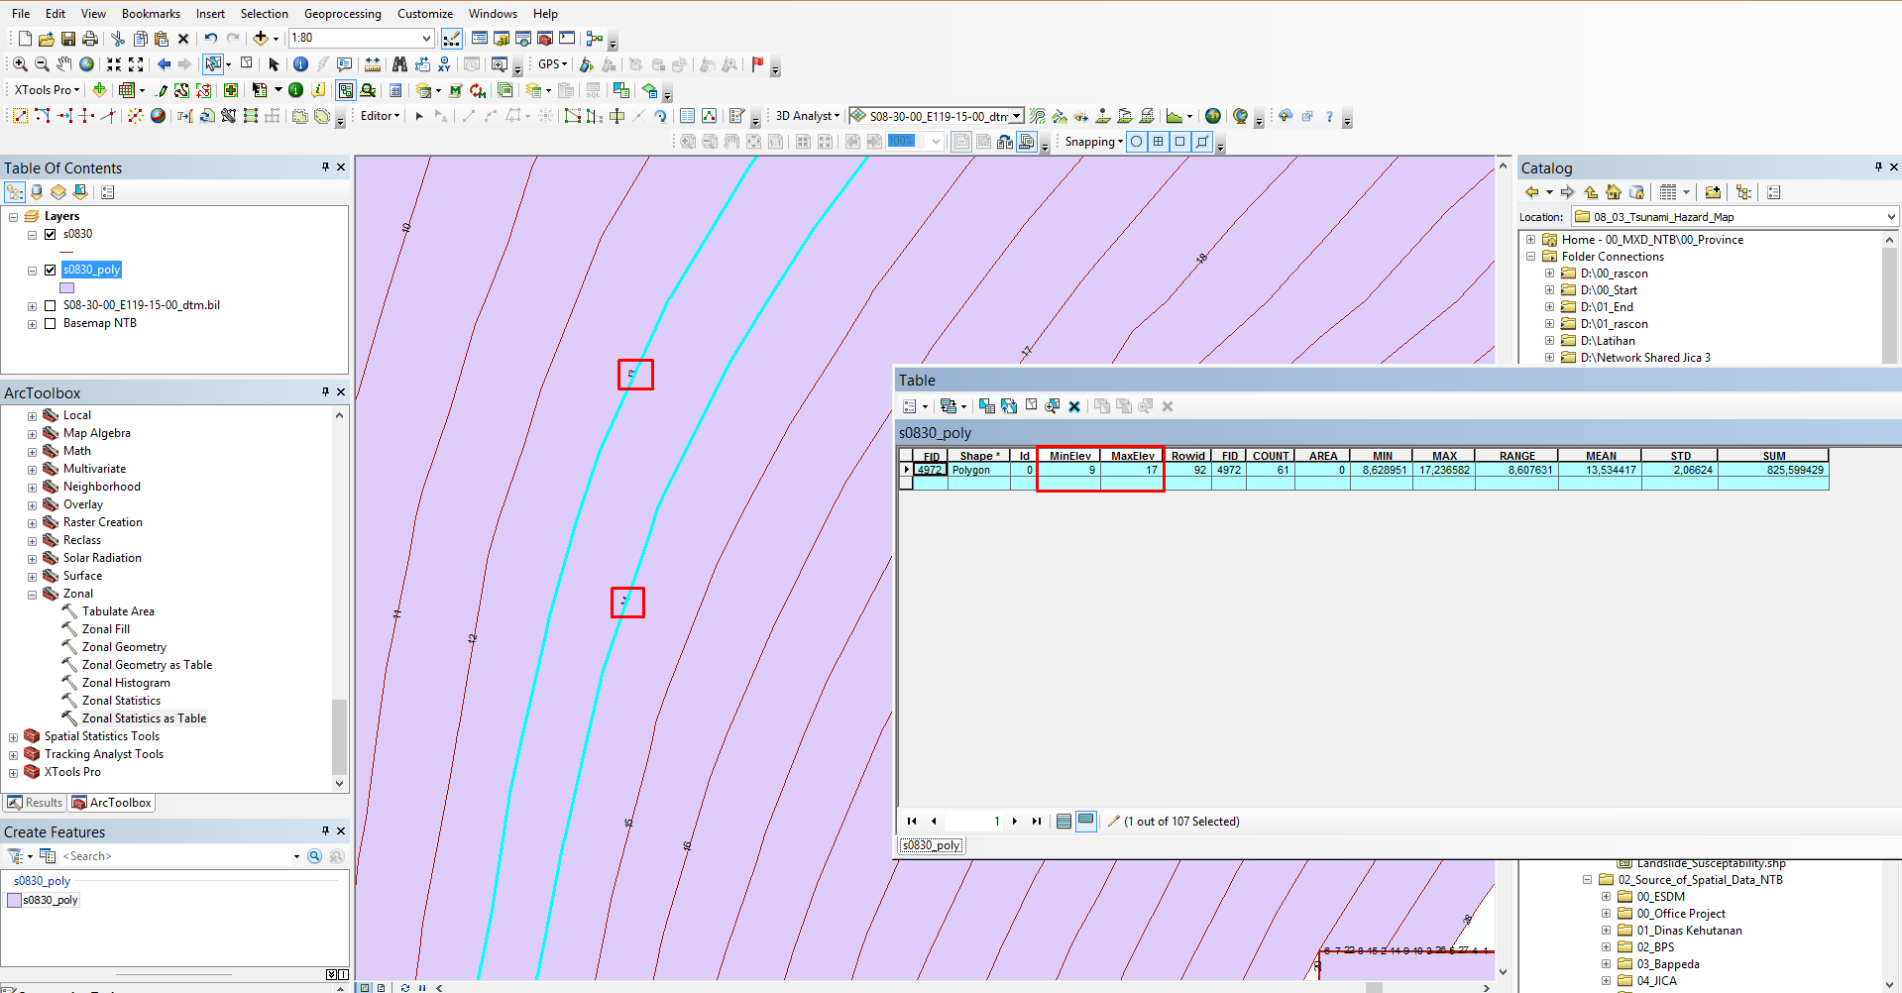The height and width of the screenshot is (993, 1902).
Task: Switch to the Results tab
Action: (x=35, y=803)
